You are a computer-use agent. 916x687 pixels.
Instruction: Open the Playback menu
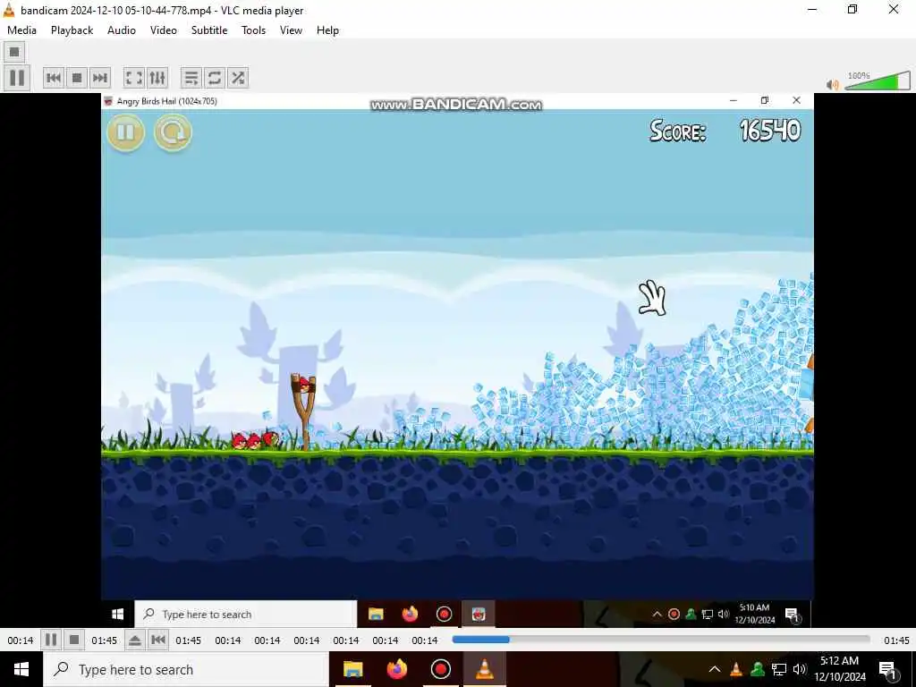pos(72,30)
